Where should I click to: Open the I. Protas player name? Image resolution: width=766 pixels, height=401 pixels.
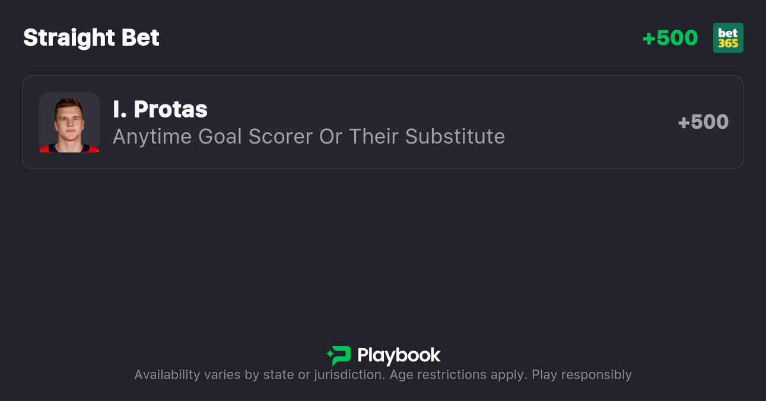[x=160, y=109]
